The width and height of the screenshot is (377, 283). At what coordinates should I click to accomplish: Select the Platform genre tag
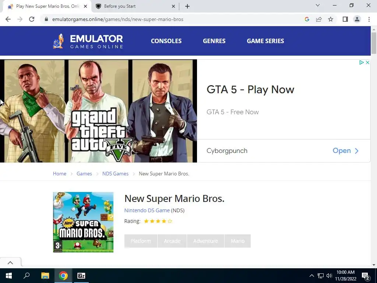click(141, 241)
